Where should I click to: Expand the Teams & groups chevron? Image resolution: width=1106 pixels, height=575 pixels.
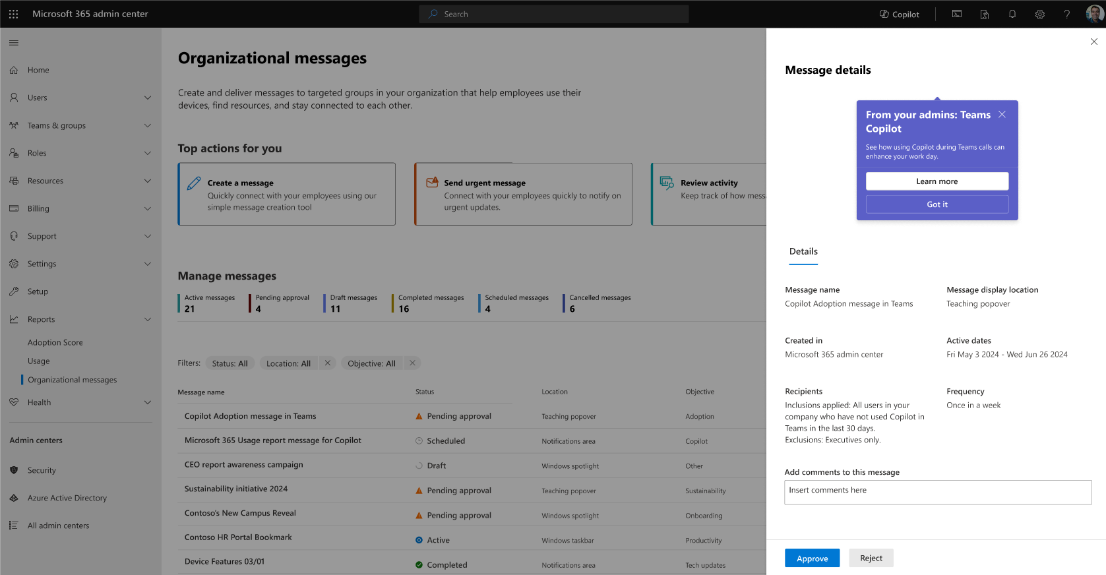tap(148, 125)
